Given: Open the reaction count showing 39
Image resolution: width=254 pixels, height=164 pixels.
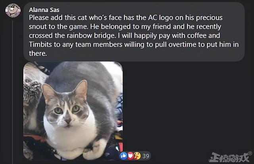Looking at the screenshot, I should tap(146, 156).
